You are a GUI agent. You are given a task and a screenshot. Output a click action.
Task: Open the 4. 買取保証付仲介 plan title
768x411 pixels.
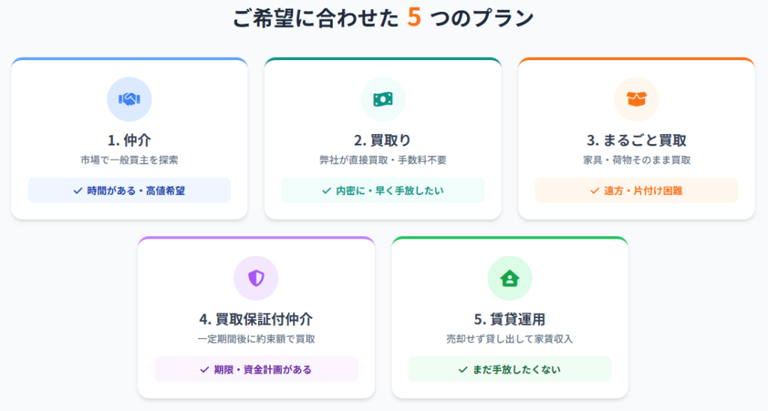point(256,319)
